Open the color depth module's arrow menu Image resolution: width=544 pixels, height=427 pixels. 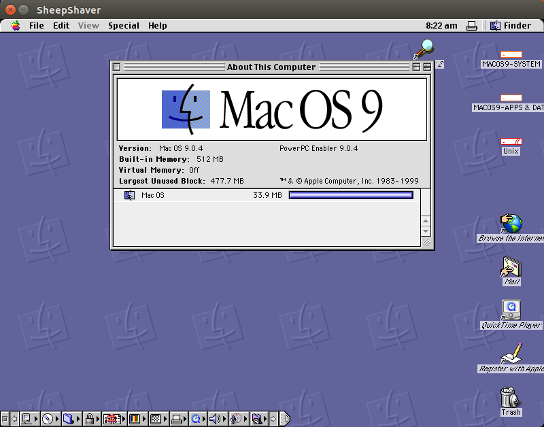click(x=143, y=419)
